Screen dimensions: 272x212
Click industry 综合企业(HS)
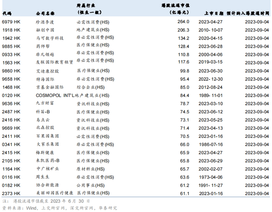point(91,87)
